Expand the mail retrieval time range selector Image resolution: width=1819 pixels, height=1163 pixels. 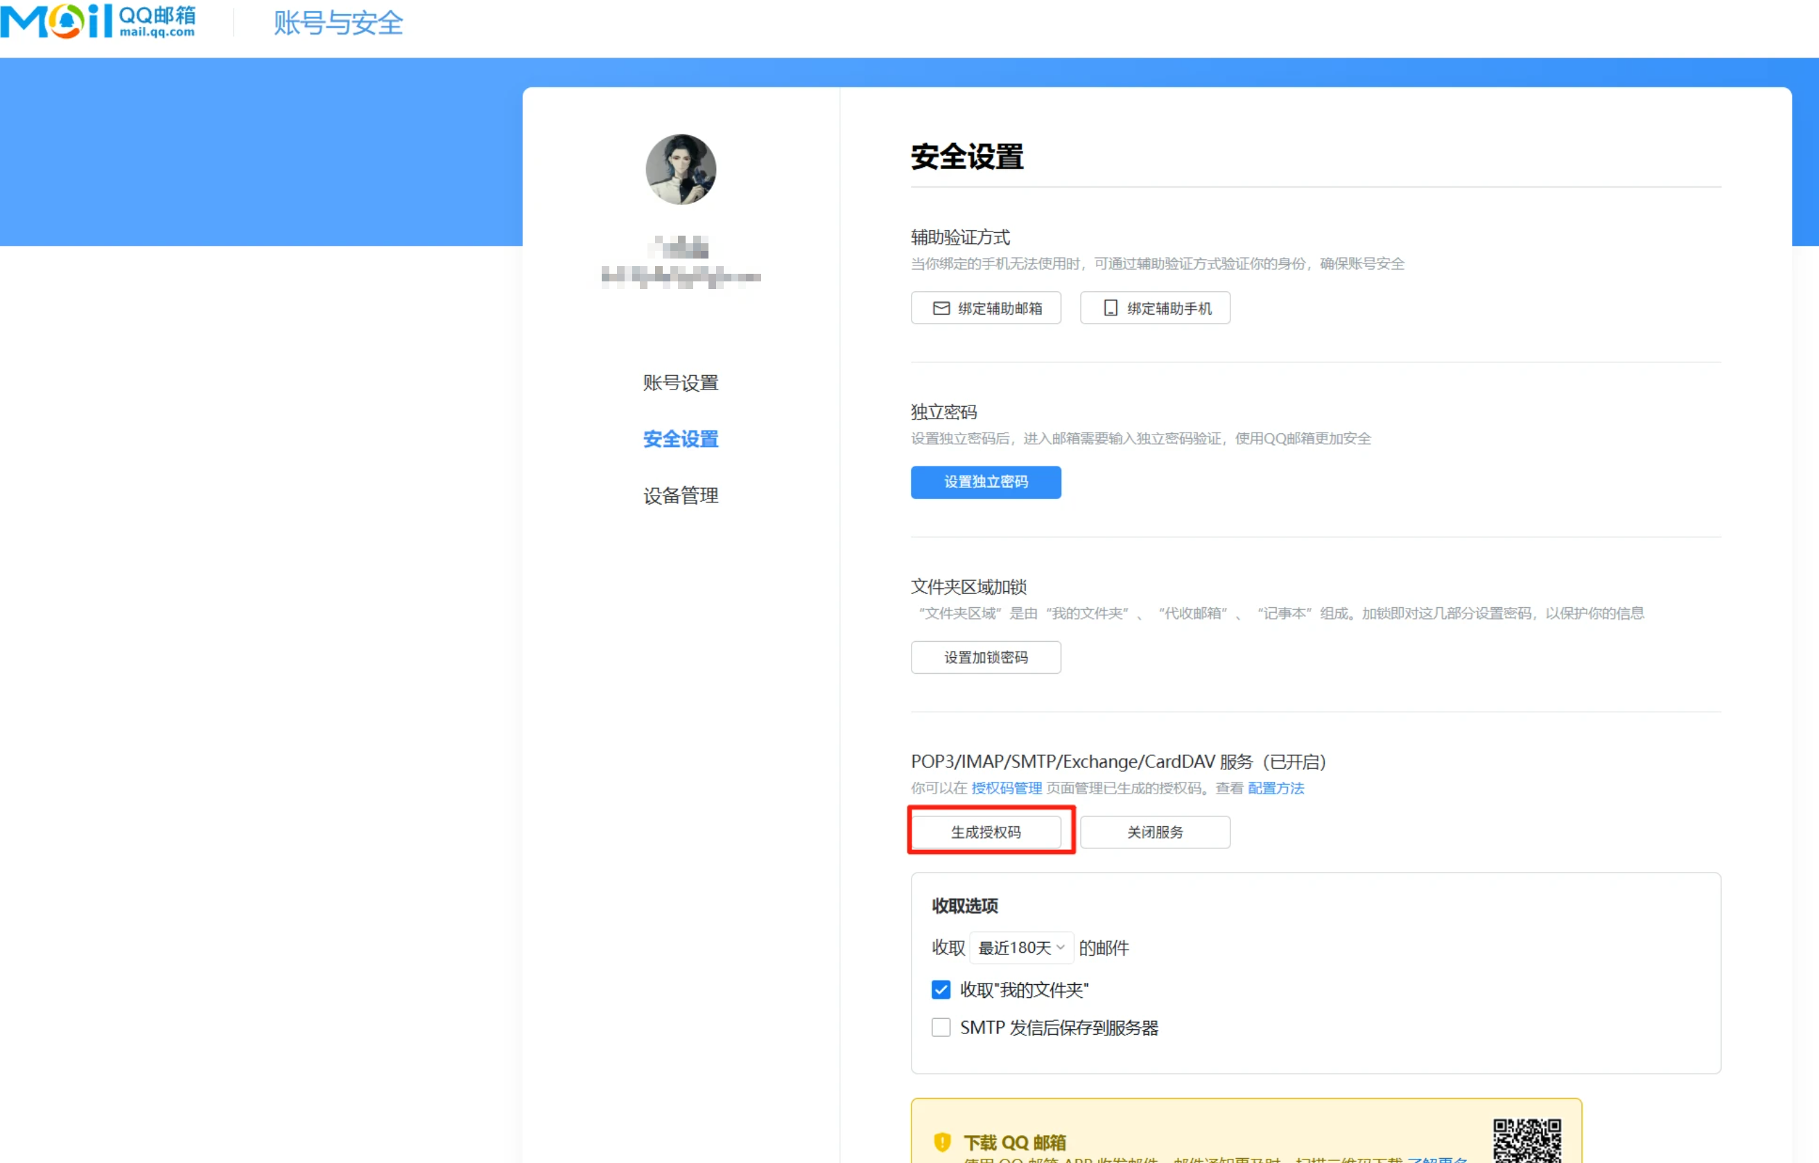click(1020, 947)
